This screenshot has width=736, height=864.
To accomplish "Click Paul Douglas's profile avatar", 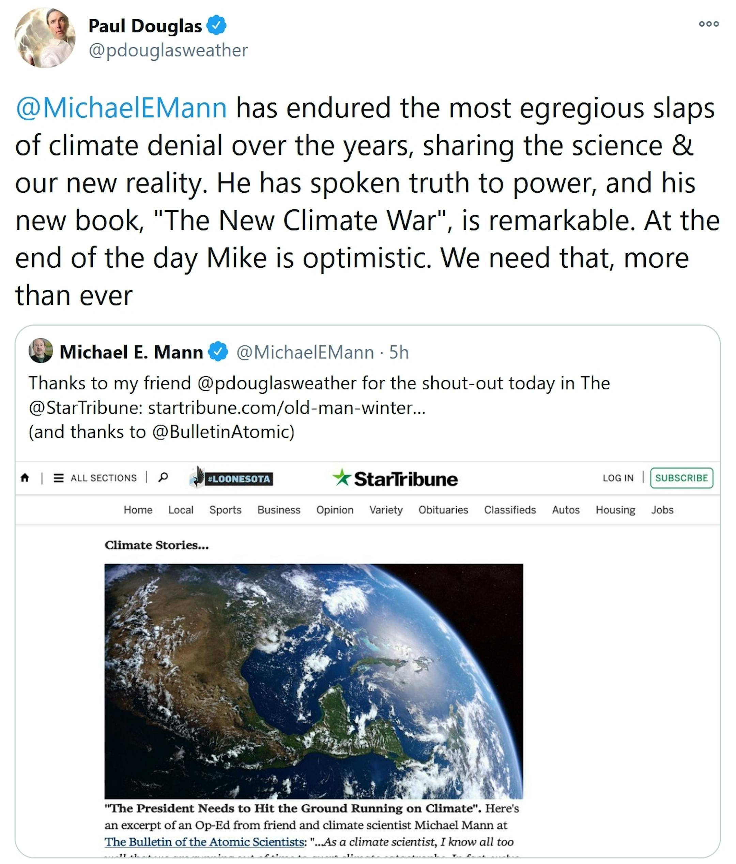I will (45, 38).
